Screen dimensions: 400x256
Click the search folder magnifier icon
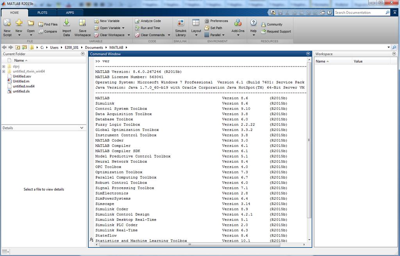(x=395, y=47)
